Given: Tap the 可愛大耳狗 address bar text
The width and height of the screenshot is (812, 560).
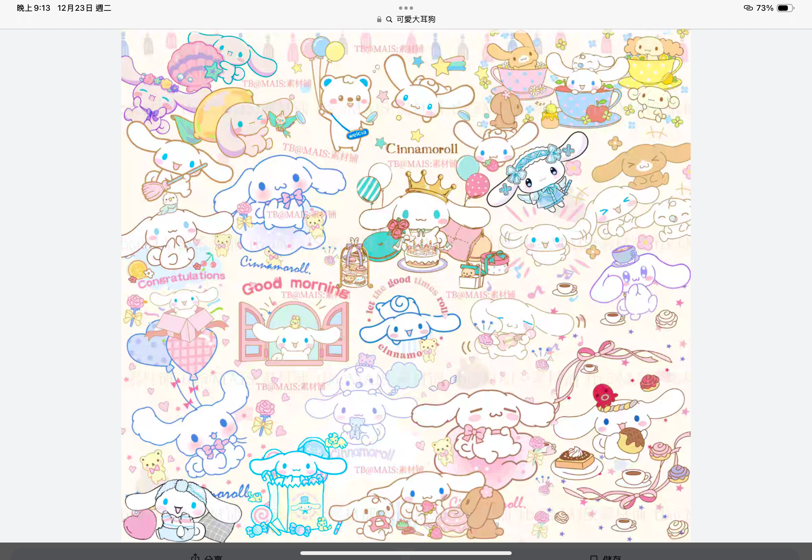Looking at the screenshot, I should pyautogui.click(x=416, y=19).
